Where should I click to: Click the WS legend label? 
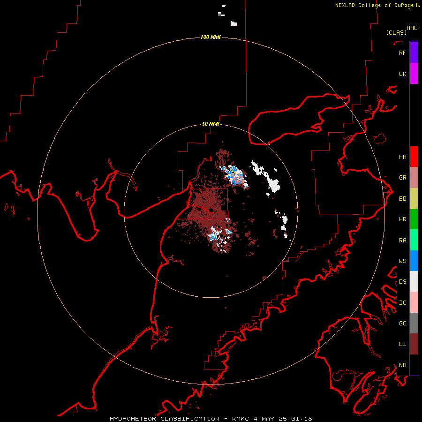pyautogui.click(x=402, y=261)
